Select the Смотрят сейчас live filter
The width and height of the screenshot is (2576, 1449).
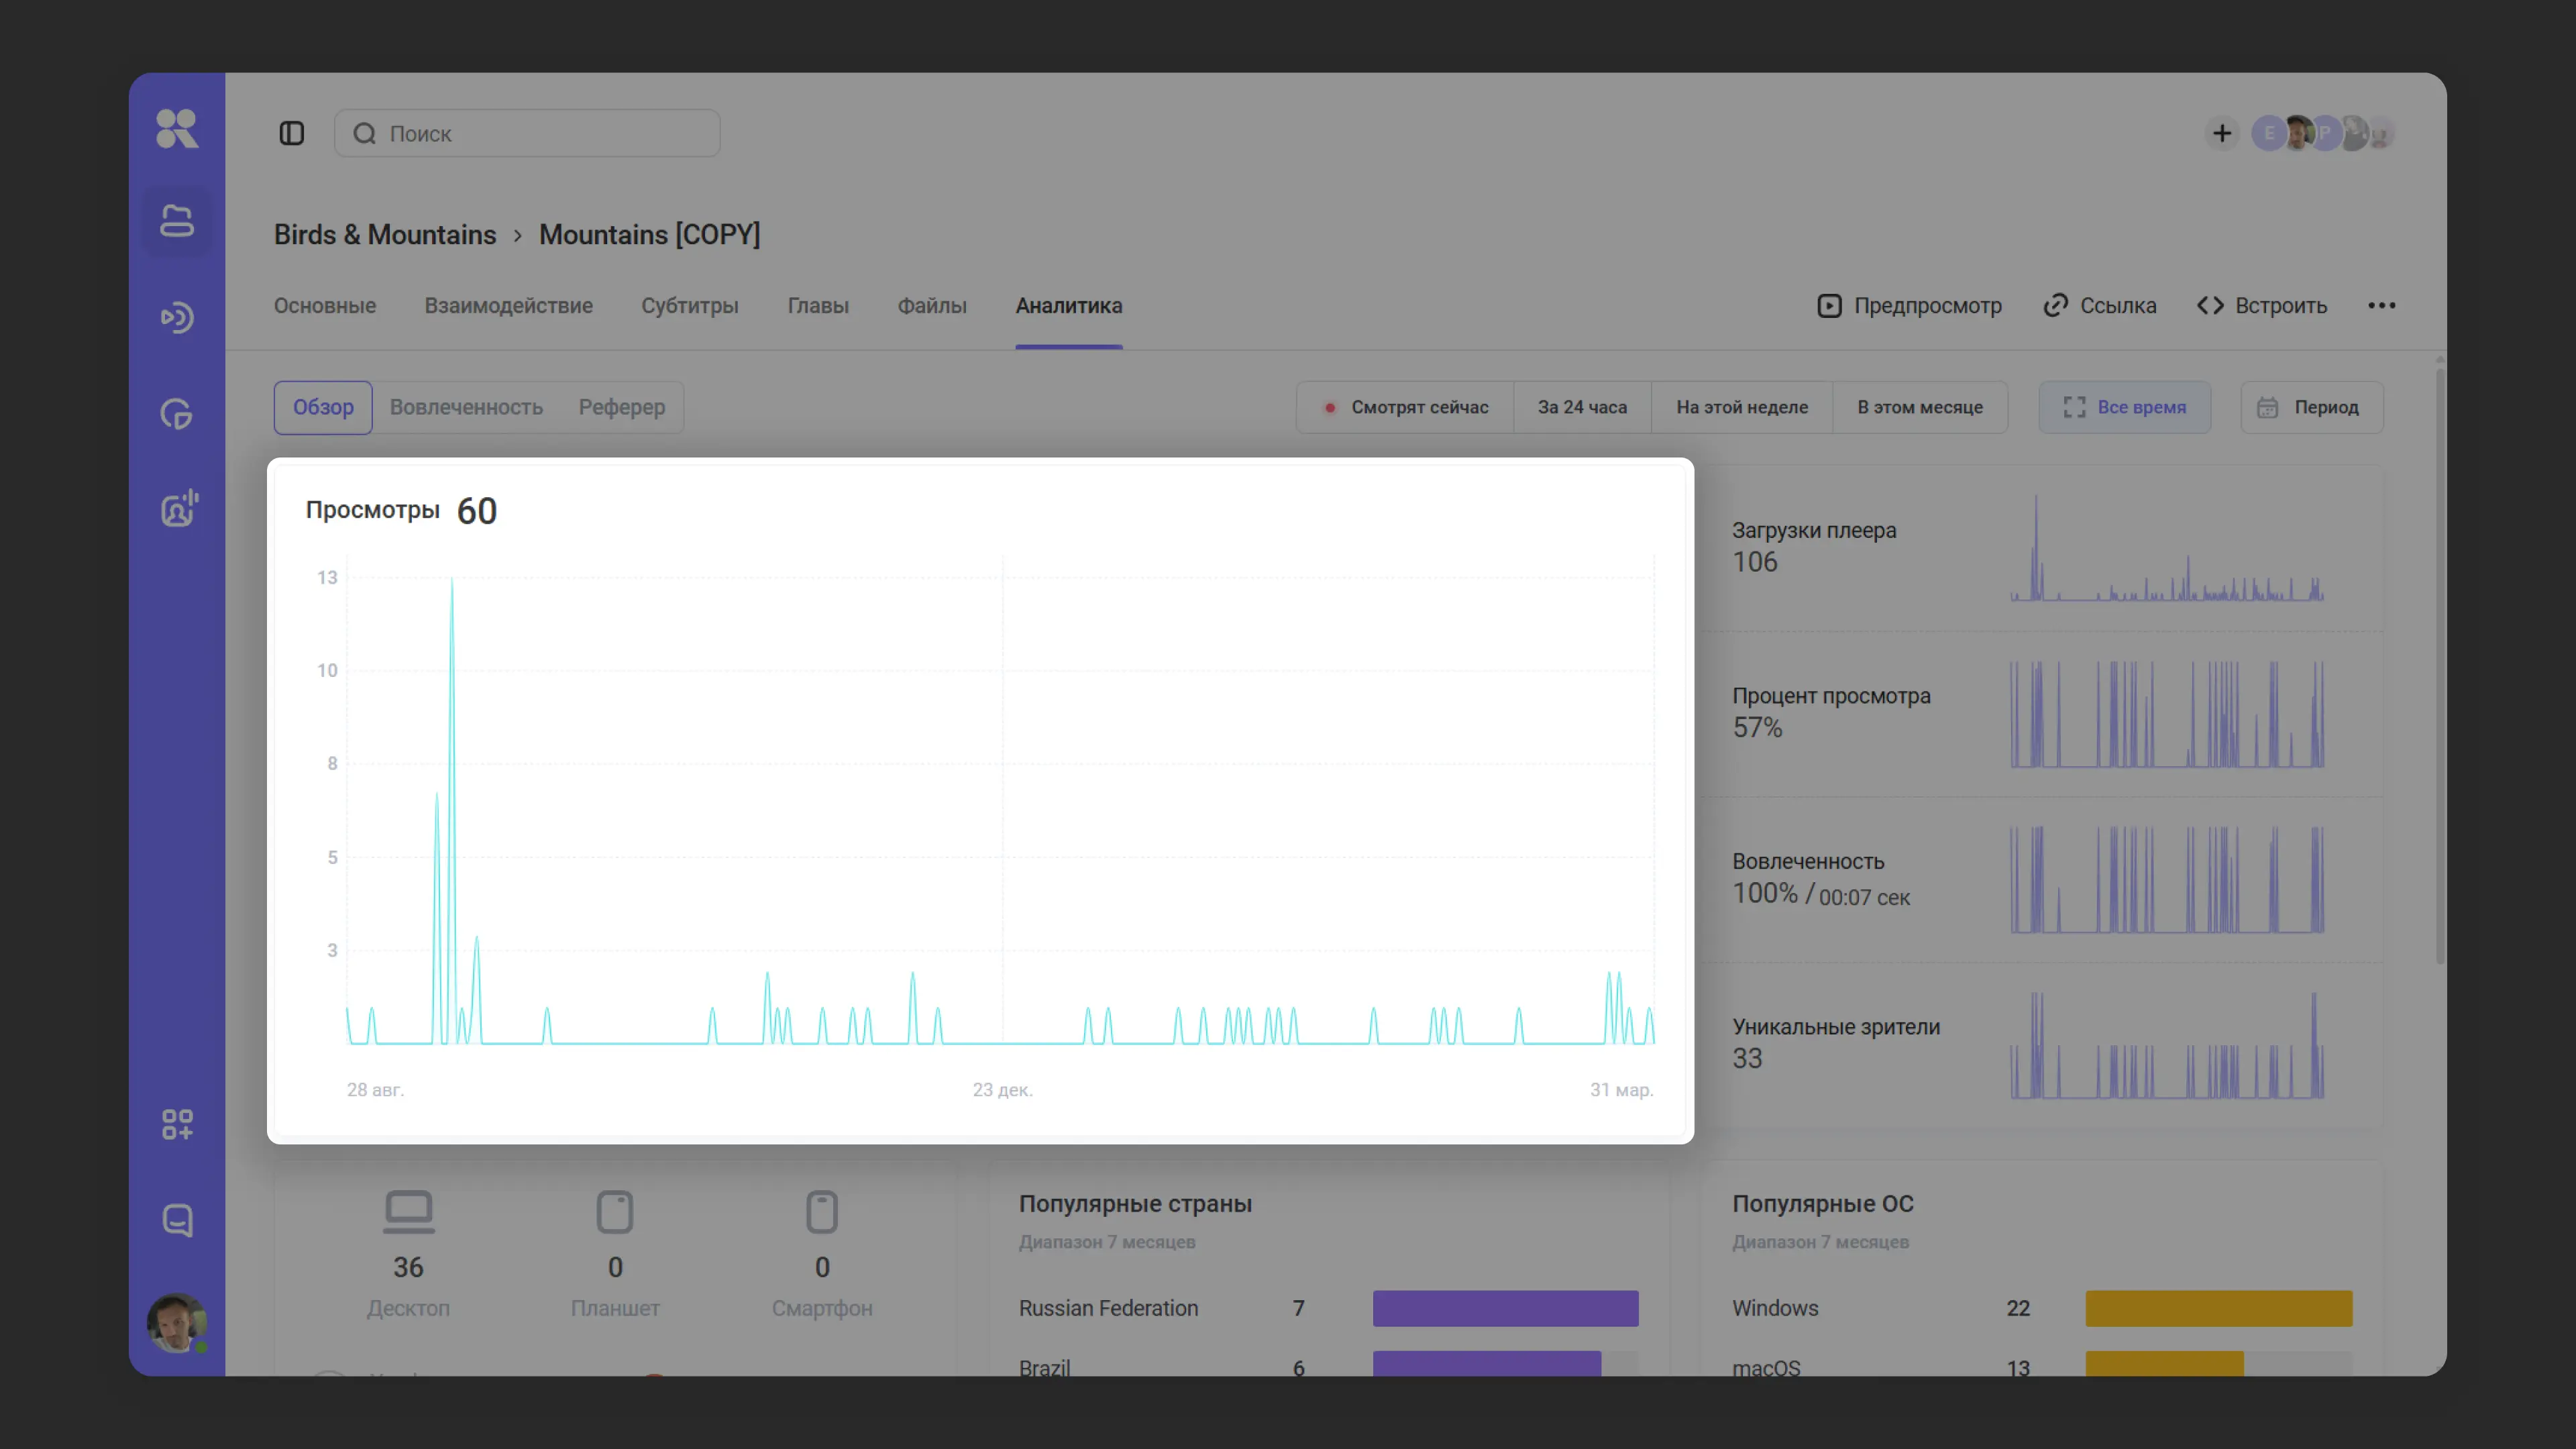coord(1405,407)
